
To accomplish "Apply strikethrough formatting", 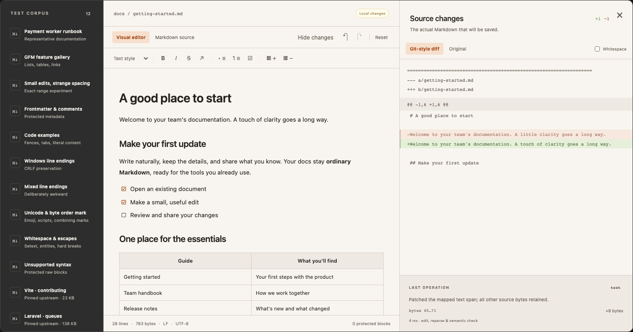I will [x=189, y=58].
